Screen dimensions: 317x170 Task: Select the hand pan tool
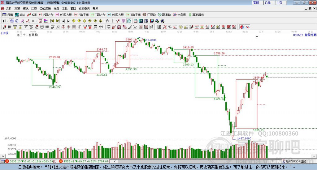point(107,21)
